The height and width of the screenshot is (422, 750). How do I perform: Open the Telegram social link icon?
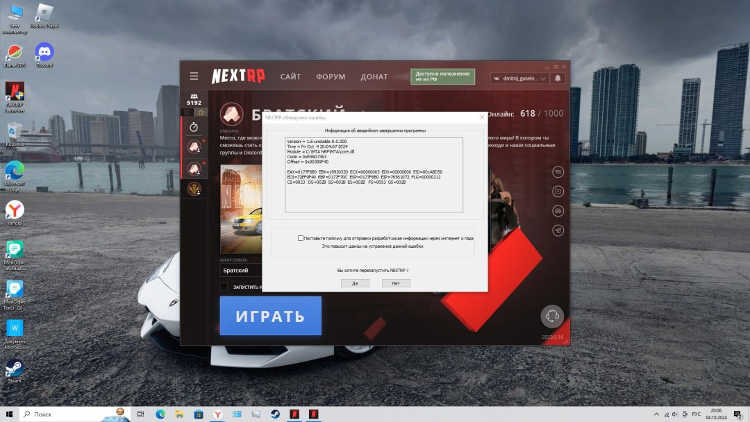pyautogui.click(x=558, y=230)
